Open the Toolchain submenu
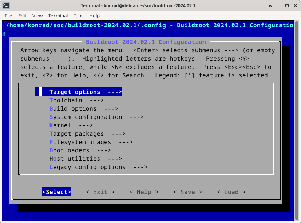 tap(76, 100)
